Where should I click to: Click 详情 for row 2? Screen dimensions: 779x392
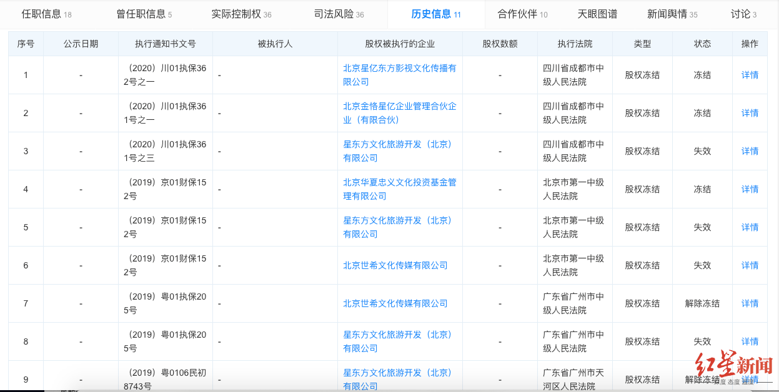click(750, 113)
